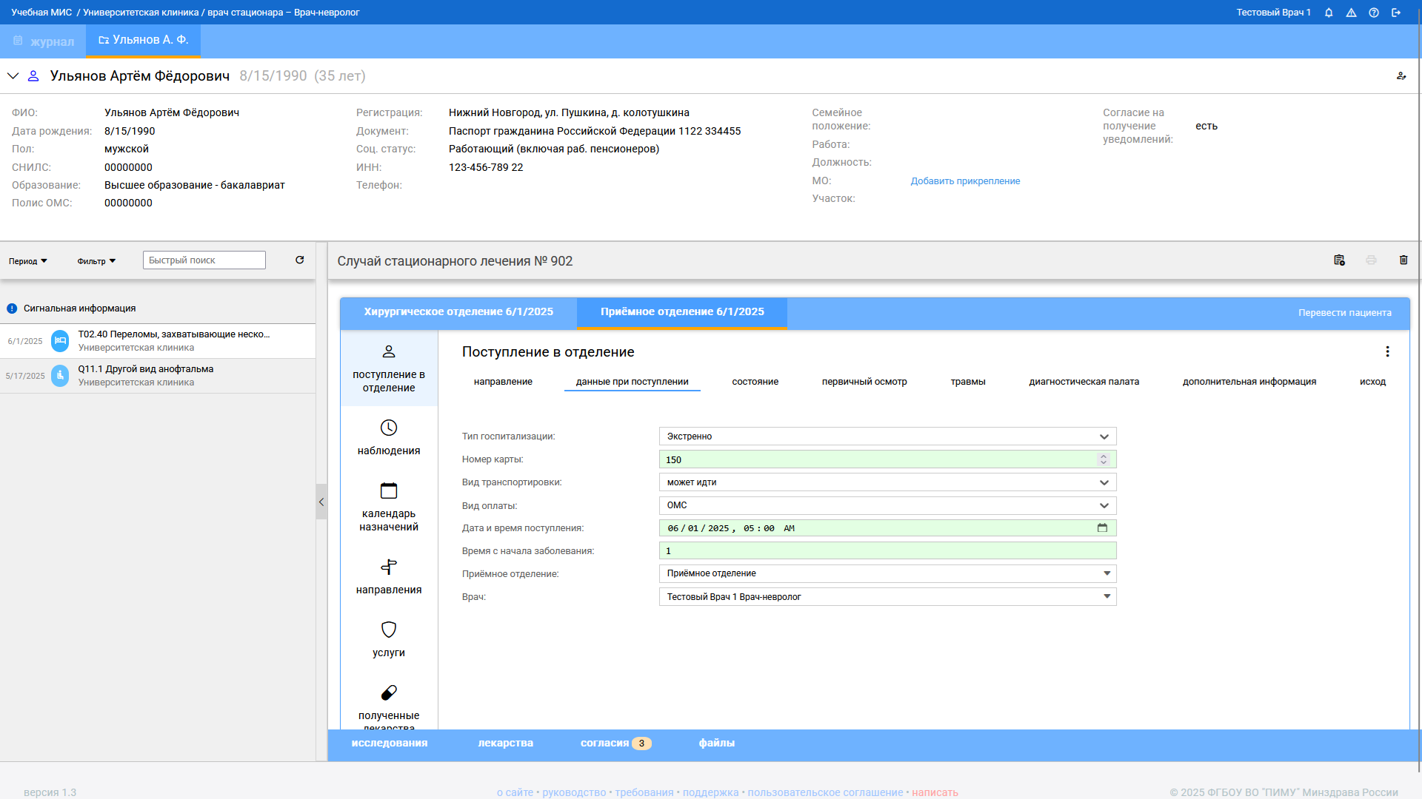The height and width of the screenshot is (799, 1422).
Task: Click the Добавить прикрепление link
Action: (965, 181)
